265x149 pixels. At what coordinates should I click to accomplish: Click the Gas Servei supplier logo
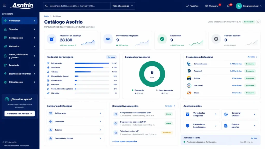(189, 85)
